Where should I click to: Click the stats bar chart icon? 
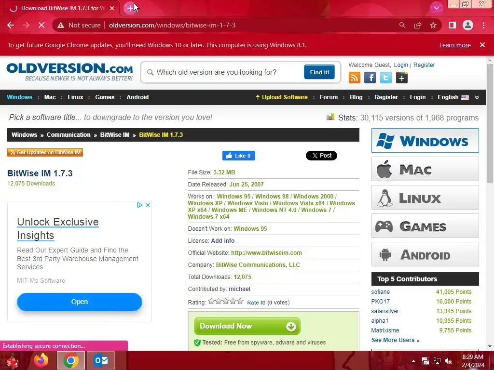[x=330, y=117]
